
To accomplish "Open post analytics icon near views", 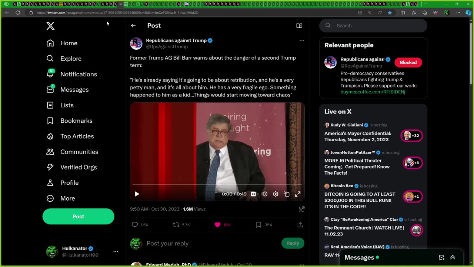I will click(302, 209).
